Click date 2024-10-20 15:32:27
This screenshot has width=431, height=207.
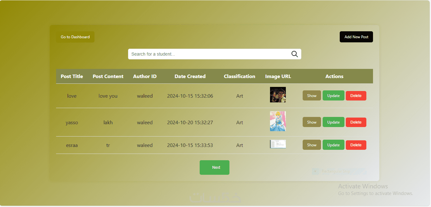[190, 122]
